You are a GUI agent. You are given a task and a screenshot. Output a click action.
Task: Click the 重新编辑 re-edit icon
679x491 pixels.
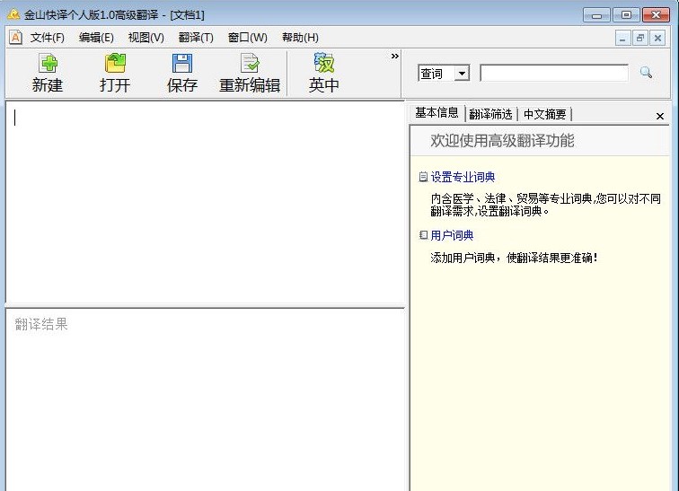(250, 64)
